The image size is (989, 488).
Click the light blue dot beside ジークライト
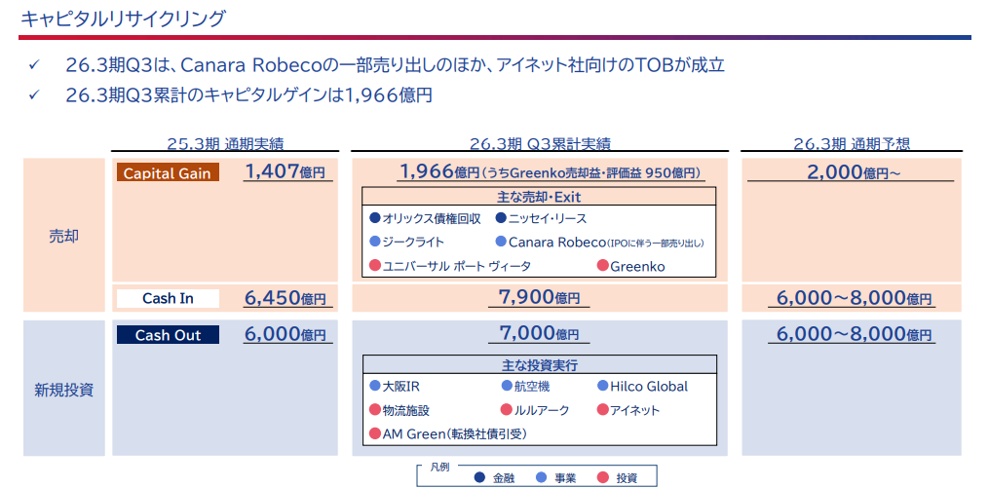click(x=375, y=243)
